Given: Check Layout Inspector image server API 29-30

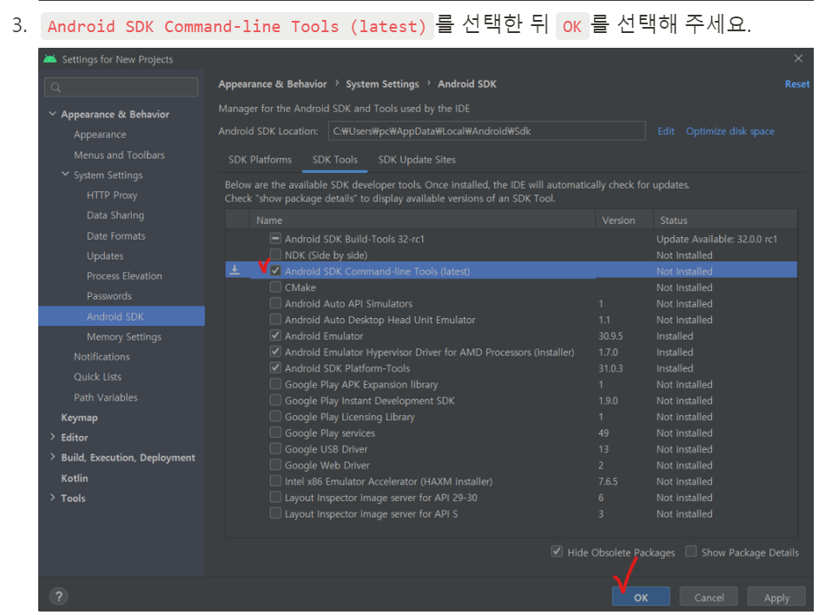Looking at the screenshot, I should (275, 497).
